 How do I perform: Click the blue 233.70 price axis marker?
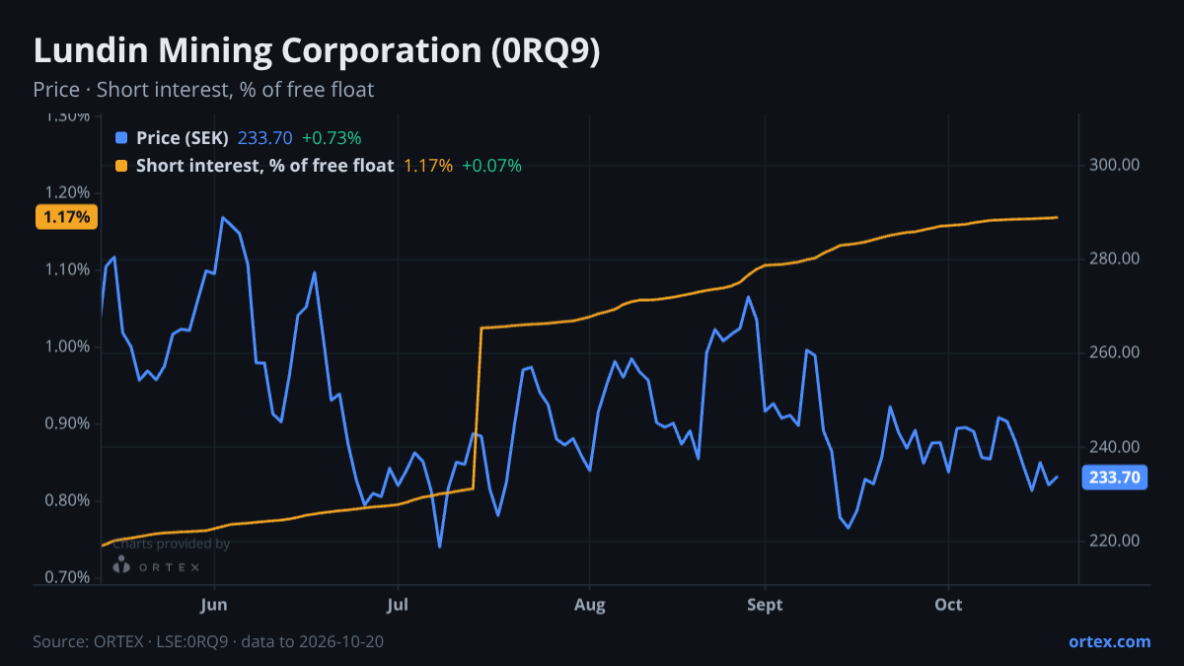coord(1114,478)
